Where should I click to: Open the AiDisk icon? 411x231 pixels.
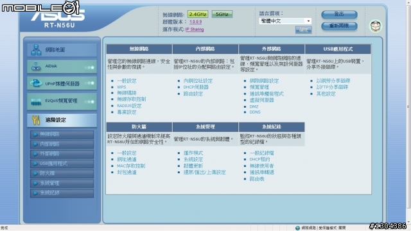tap(36, 67)
